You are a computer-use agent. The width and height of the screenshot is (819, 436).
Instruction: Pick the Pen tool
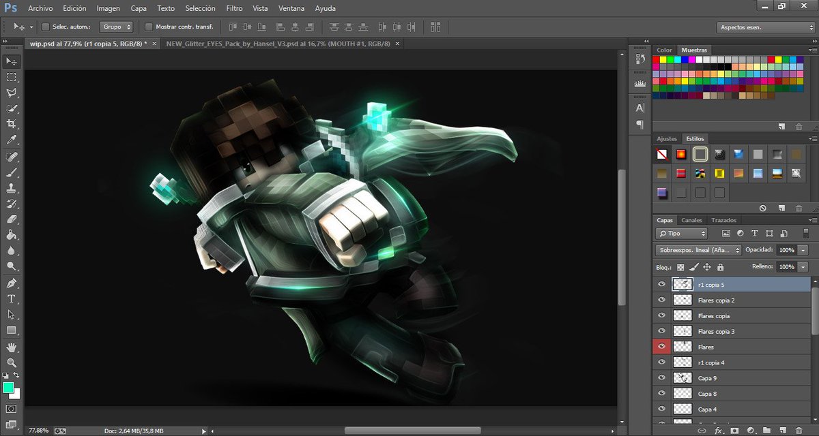12,283
